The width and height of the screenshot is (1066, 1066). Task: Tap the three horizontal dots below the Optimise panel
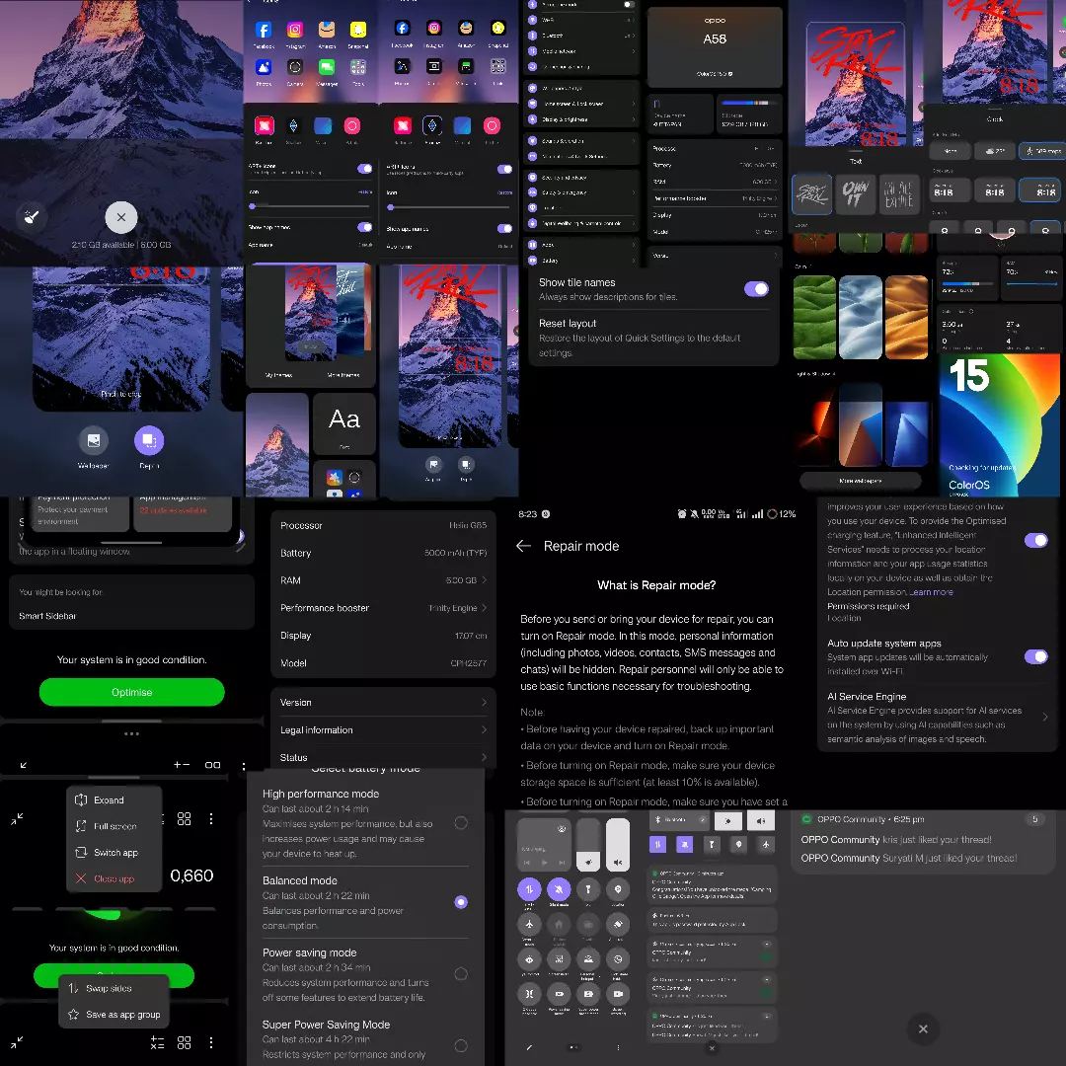(x=131, y=733)
